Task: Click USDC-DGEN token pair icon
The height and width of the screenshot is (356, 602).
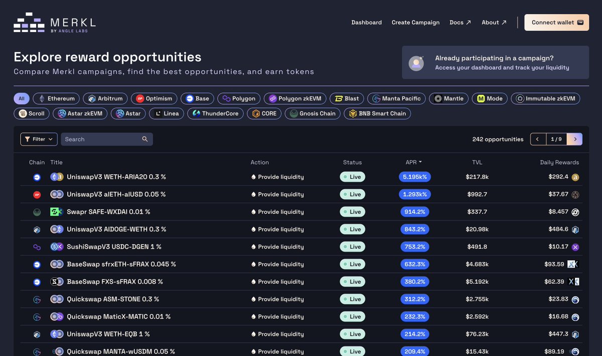Action: pyautogui.click(x=57, y=247)
